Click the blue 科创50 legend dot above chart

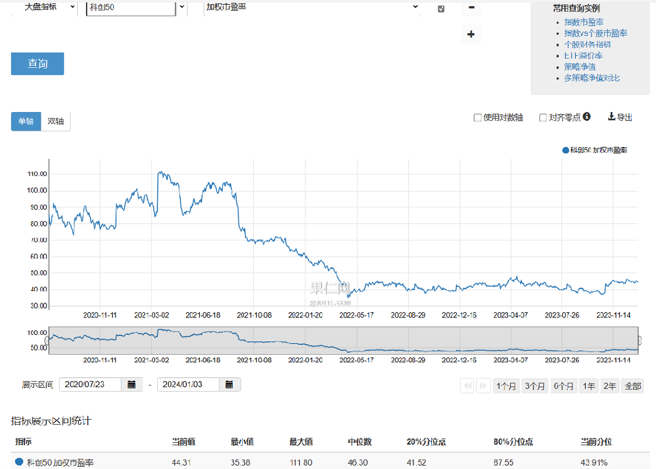[x=566, y=150]
